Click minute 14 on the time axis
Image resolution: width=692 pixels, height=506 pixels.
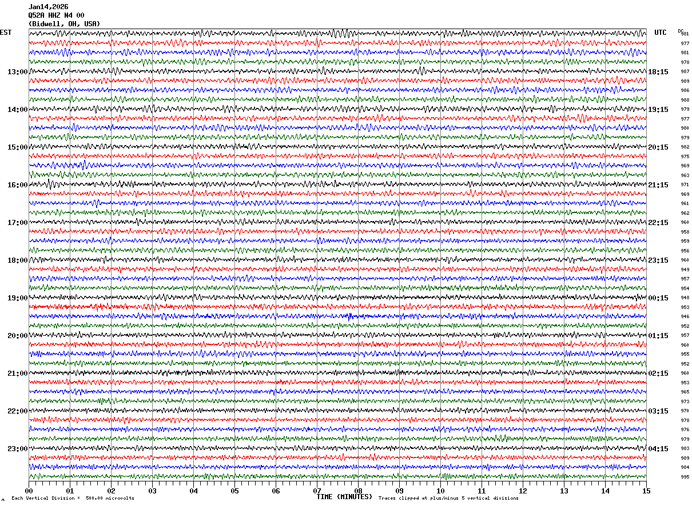pos(605,491)
